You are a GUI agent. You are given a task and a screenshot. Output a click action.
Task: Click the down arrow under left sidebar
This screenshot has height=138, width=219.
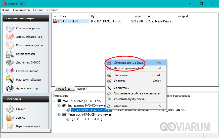tap(26, 131)
